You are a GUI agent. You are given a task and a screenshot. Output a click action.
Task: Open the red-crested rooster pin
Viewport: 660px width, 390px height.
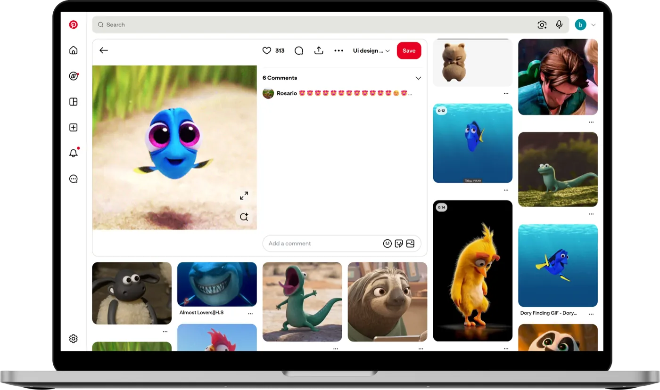(217, 337)
